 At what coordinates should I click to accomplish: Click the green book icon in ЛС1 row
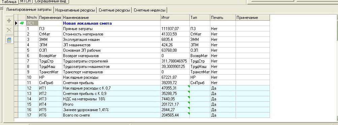tap(22, 23)
